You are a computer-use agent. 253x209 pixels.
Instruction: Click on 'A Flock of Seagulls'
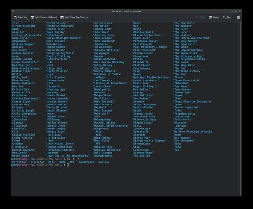coord(27,35)
